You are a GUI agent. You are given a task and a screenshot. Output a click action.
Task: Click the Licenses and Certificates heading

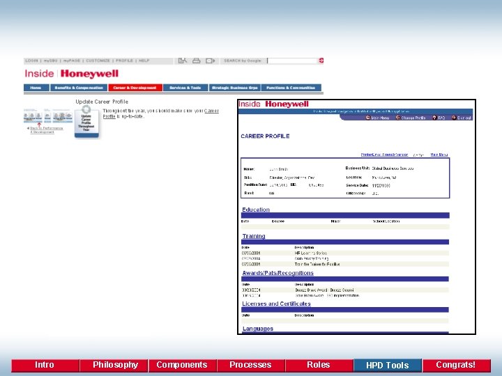276,304
